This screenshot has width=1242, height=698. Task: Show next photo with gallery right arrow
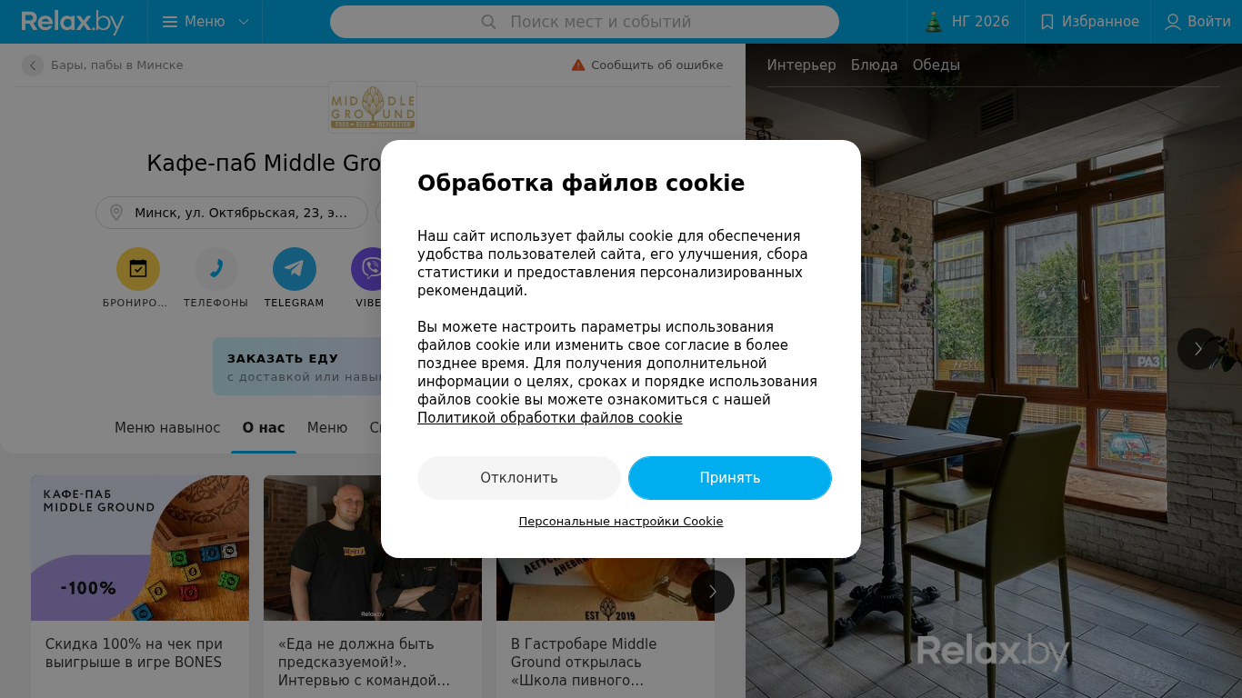pyautogui.click(x=1198, y=349)
